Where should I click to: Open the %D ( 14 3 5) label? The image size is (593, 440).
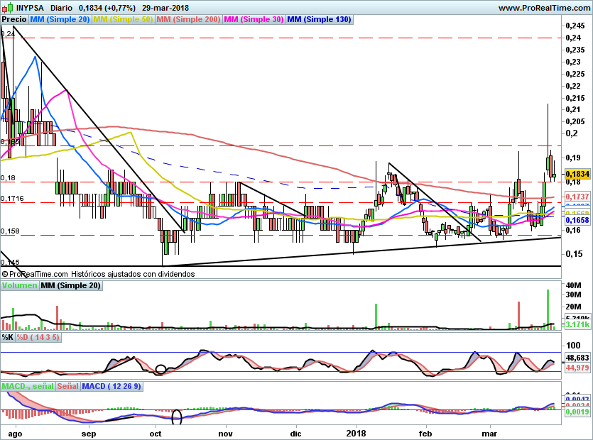pyautogui.click(x=38, y=337)
